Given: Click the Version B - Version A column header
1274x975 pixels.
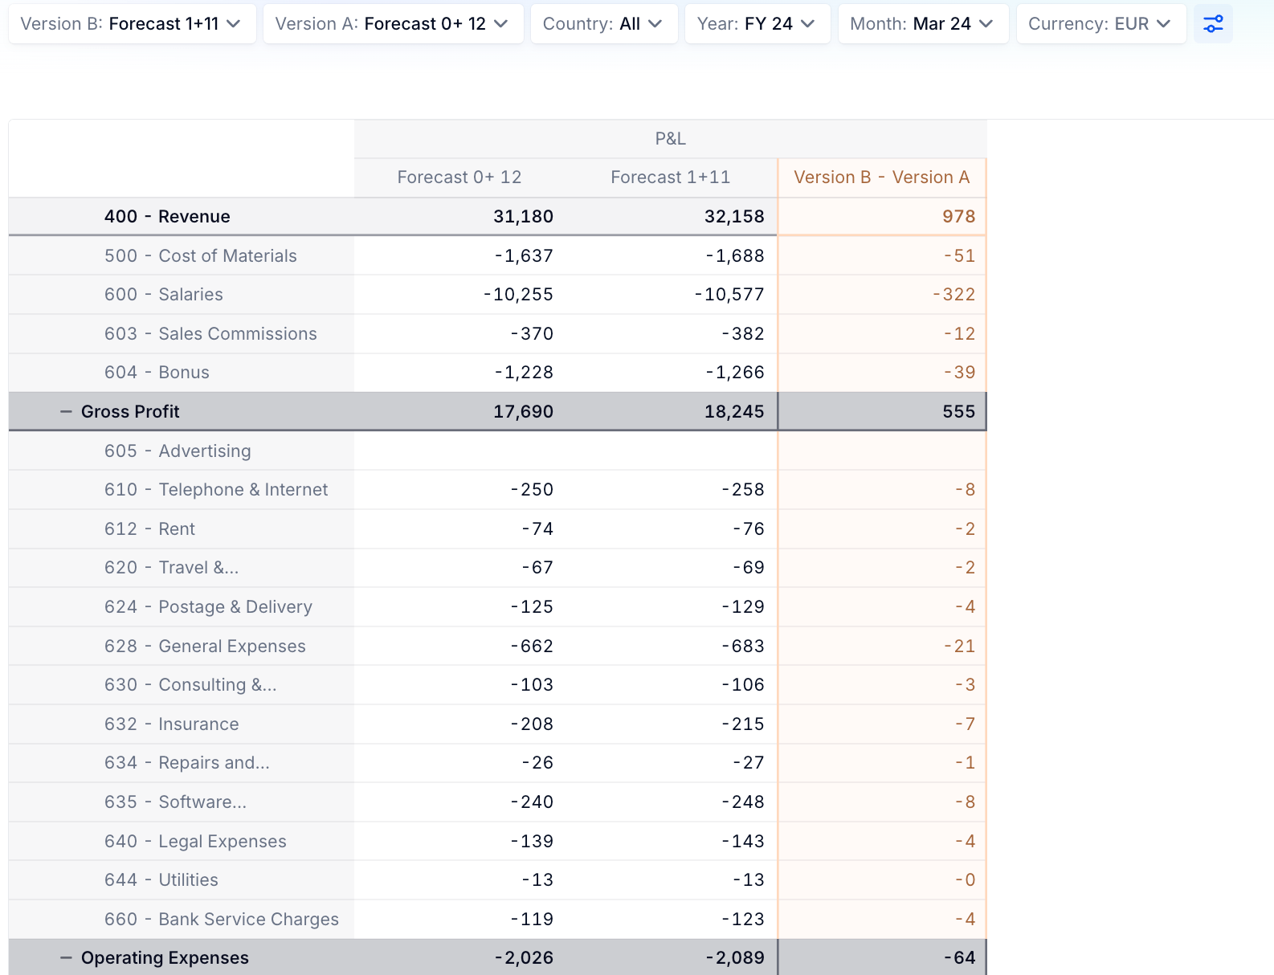Looking at the screenshot, I should 882,177.
